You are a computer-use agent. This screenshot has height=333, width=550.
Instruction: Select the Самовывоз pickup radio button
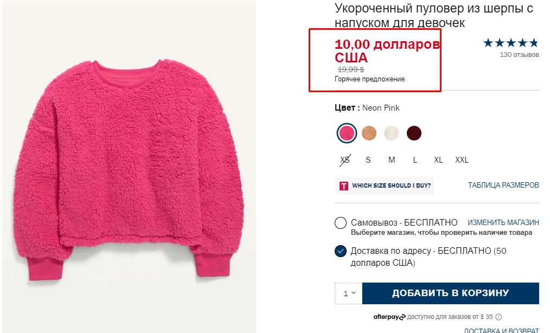pos(341,223)
